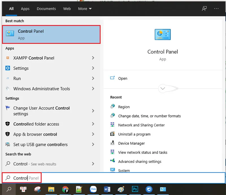Open the recent Region item

point(124,107)
